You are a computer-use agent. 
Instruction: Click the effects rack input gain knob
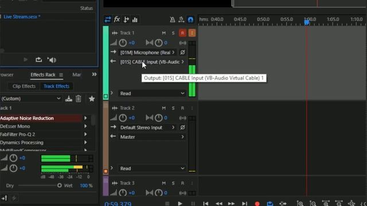pos(13,158)
